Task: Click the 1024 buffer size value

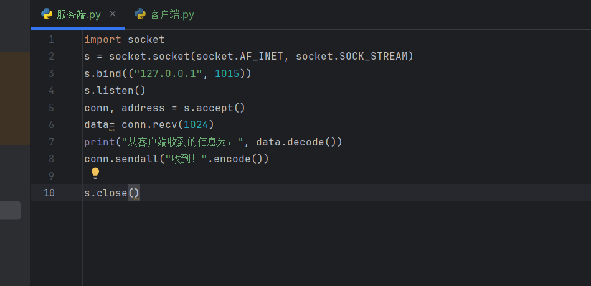Action: pyautogui.click(x=196, y=125)
